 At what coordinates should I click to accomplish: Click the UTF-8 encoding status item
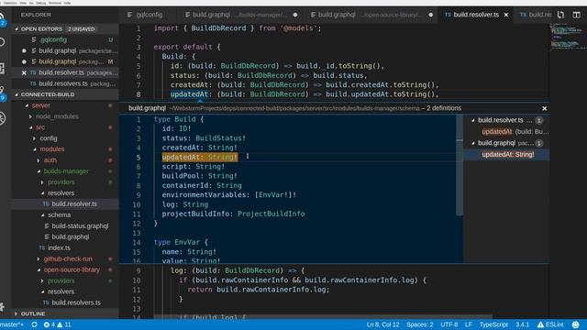click(449, 324)
